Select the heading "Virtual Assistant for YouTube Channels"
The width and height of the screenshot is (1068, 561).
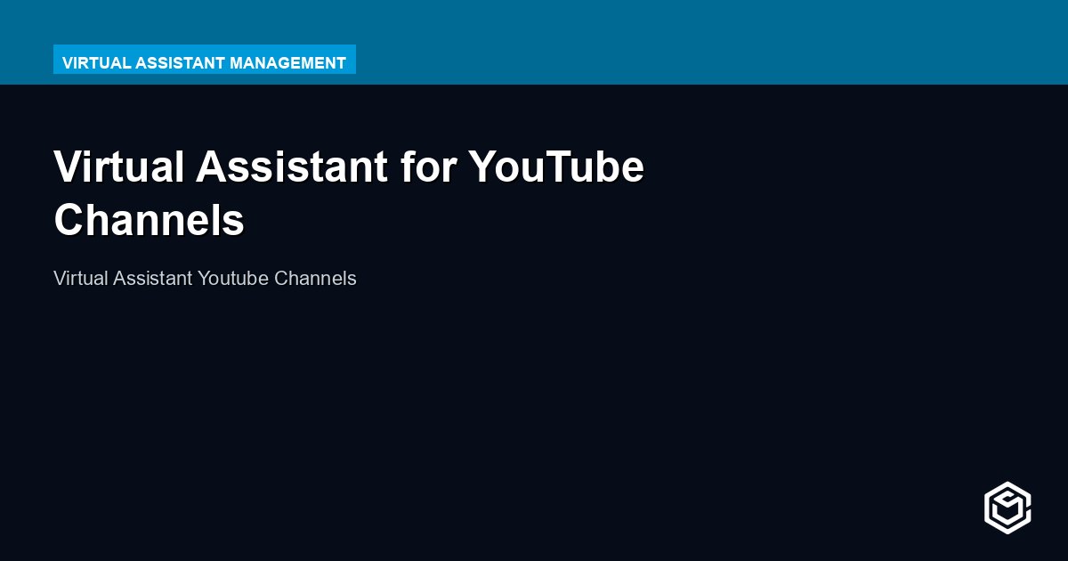pyautogui.click(x=349, y=193)
